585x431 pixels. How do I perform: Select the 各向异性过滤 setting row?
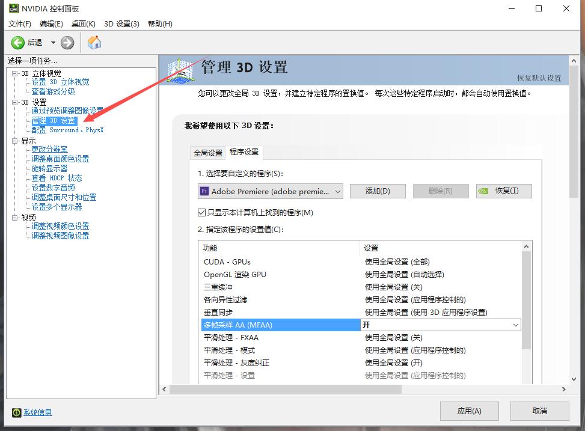click(361, 299)
